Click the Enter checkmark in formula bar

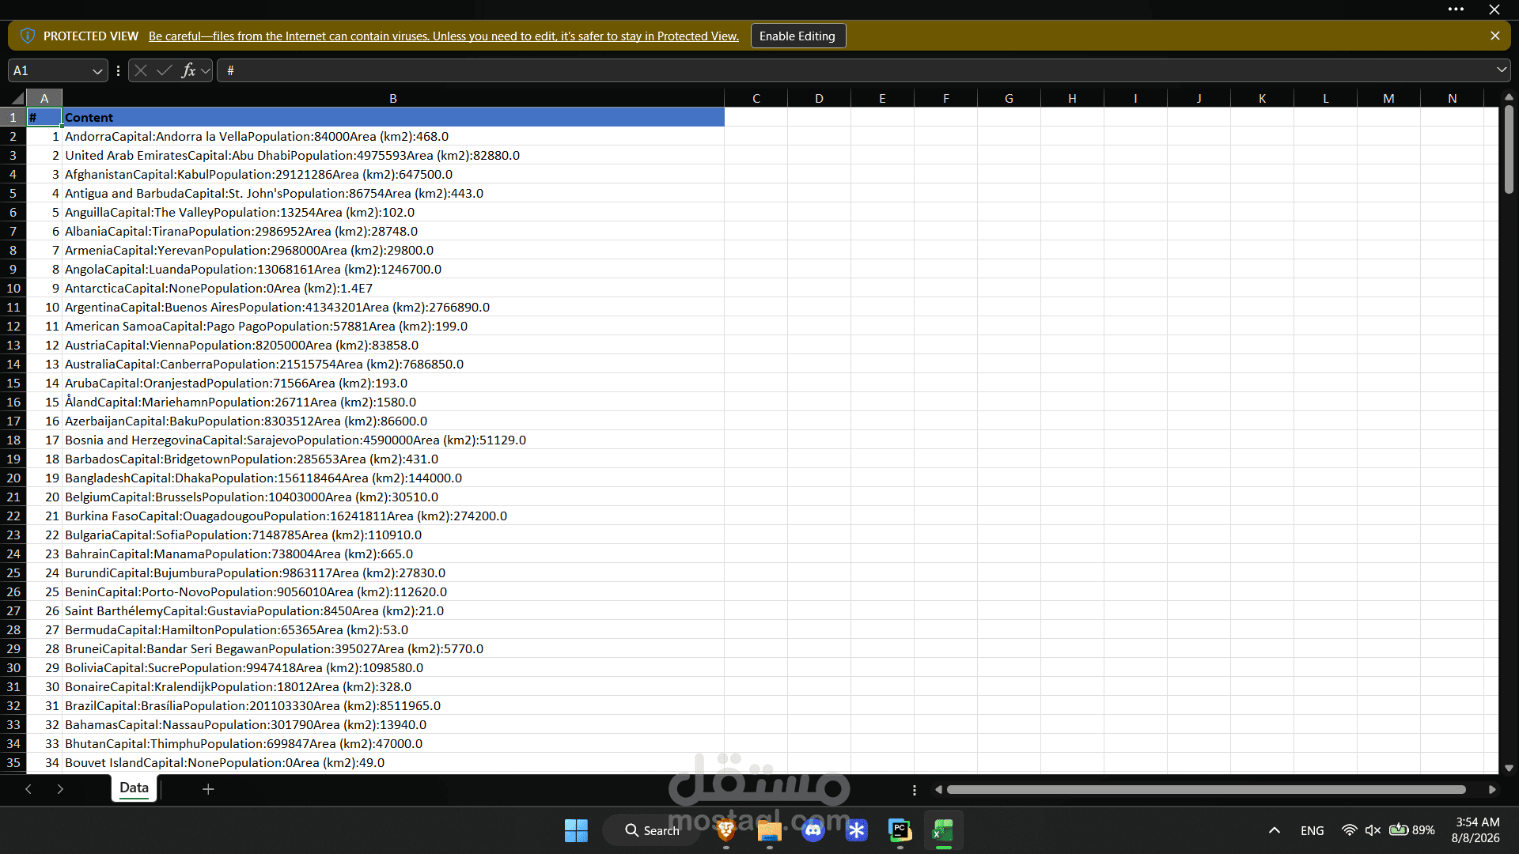[x=165, y=70]
